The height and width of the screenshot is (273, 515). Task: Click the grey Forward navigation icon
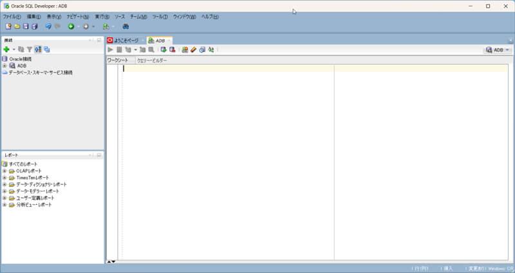86,26
